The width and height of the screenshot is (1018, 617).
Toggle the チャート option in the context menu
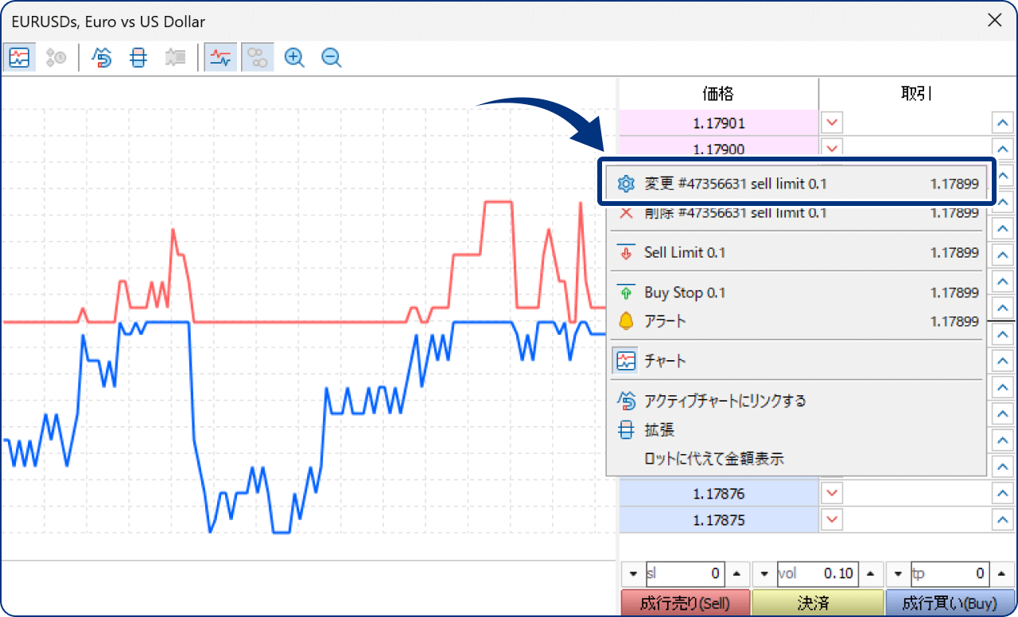(665, 361)
